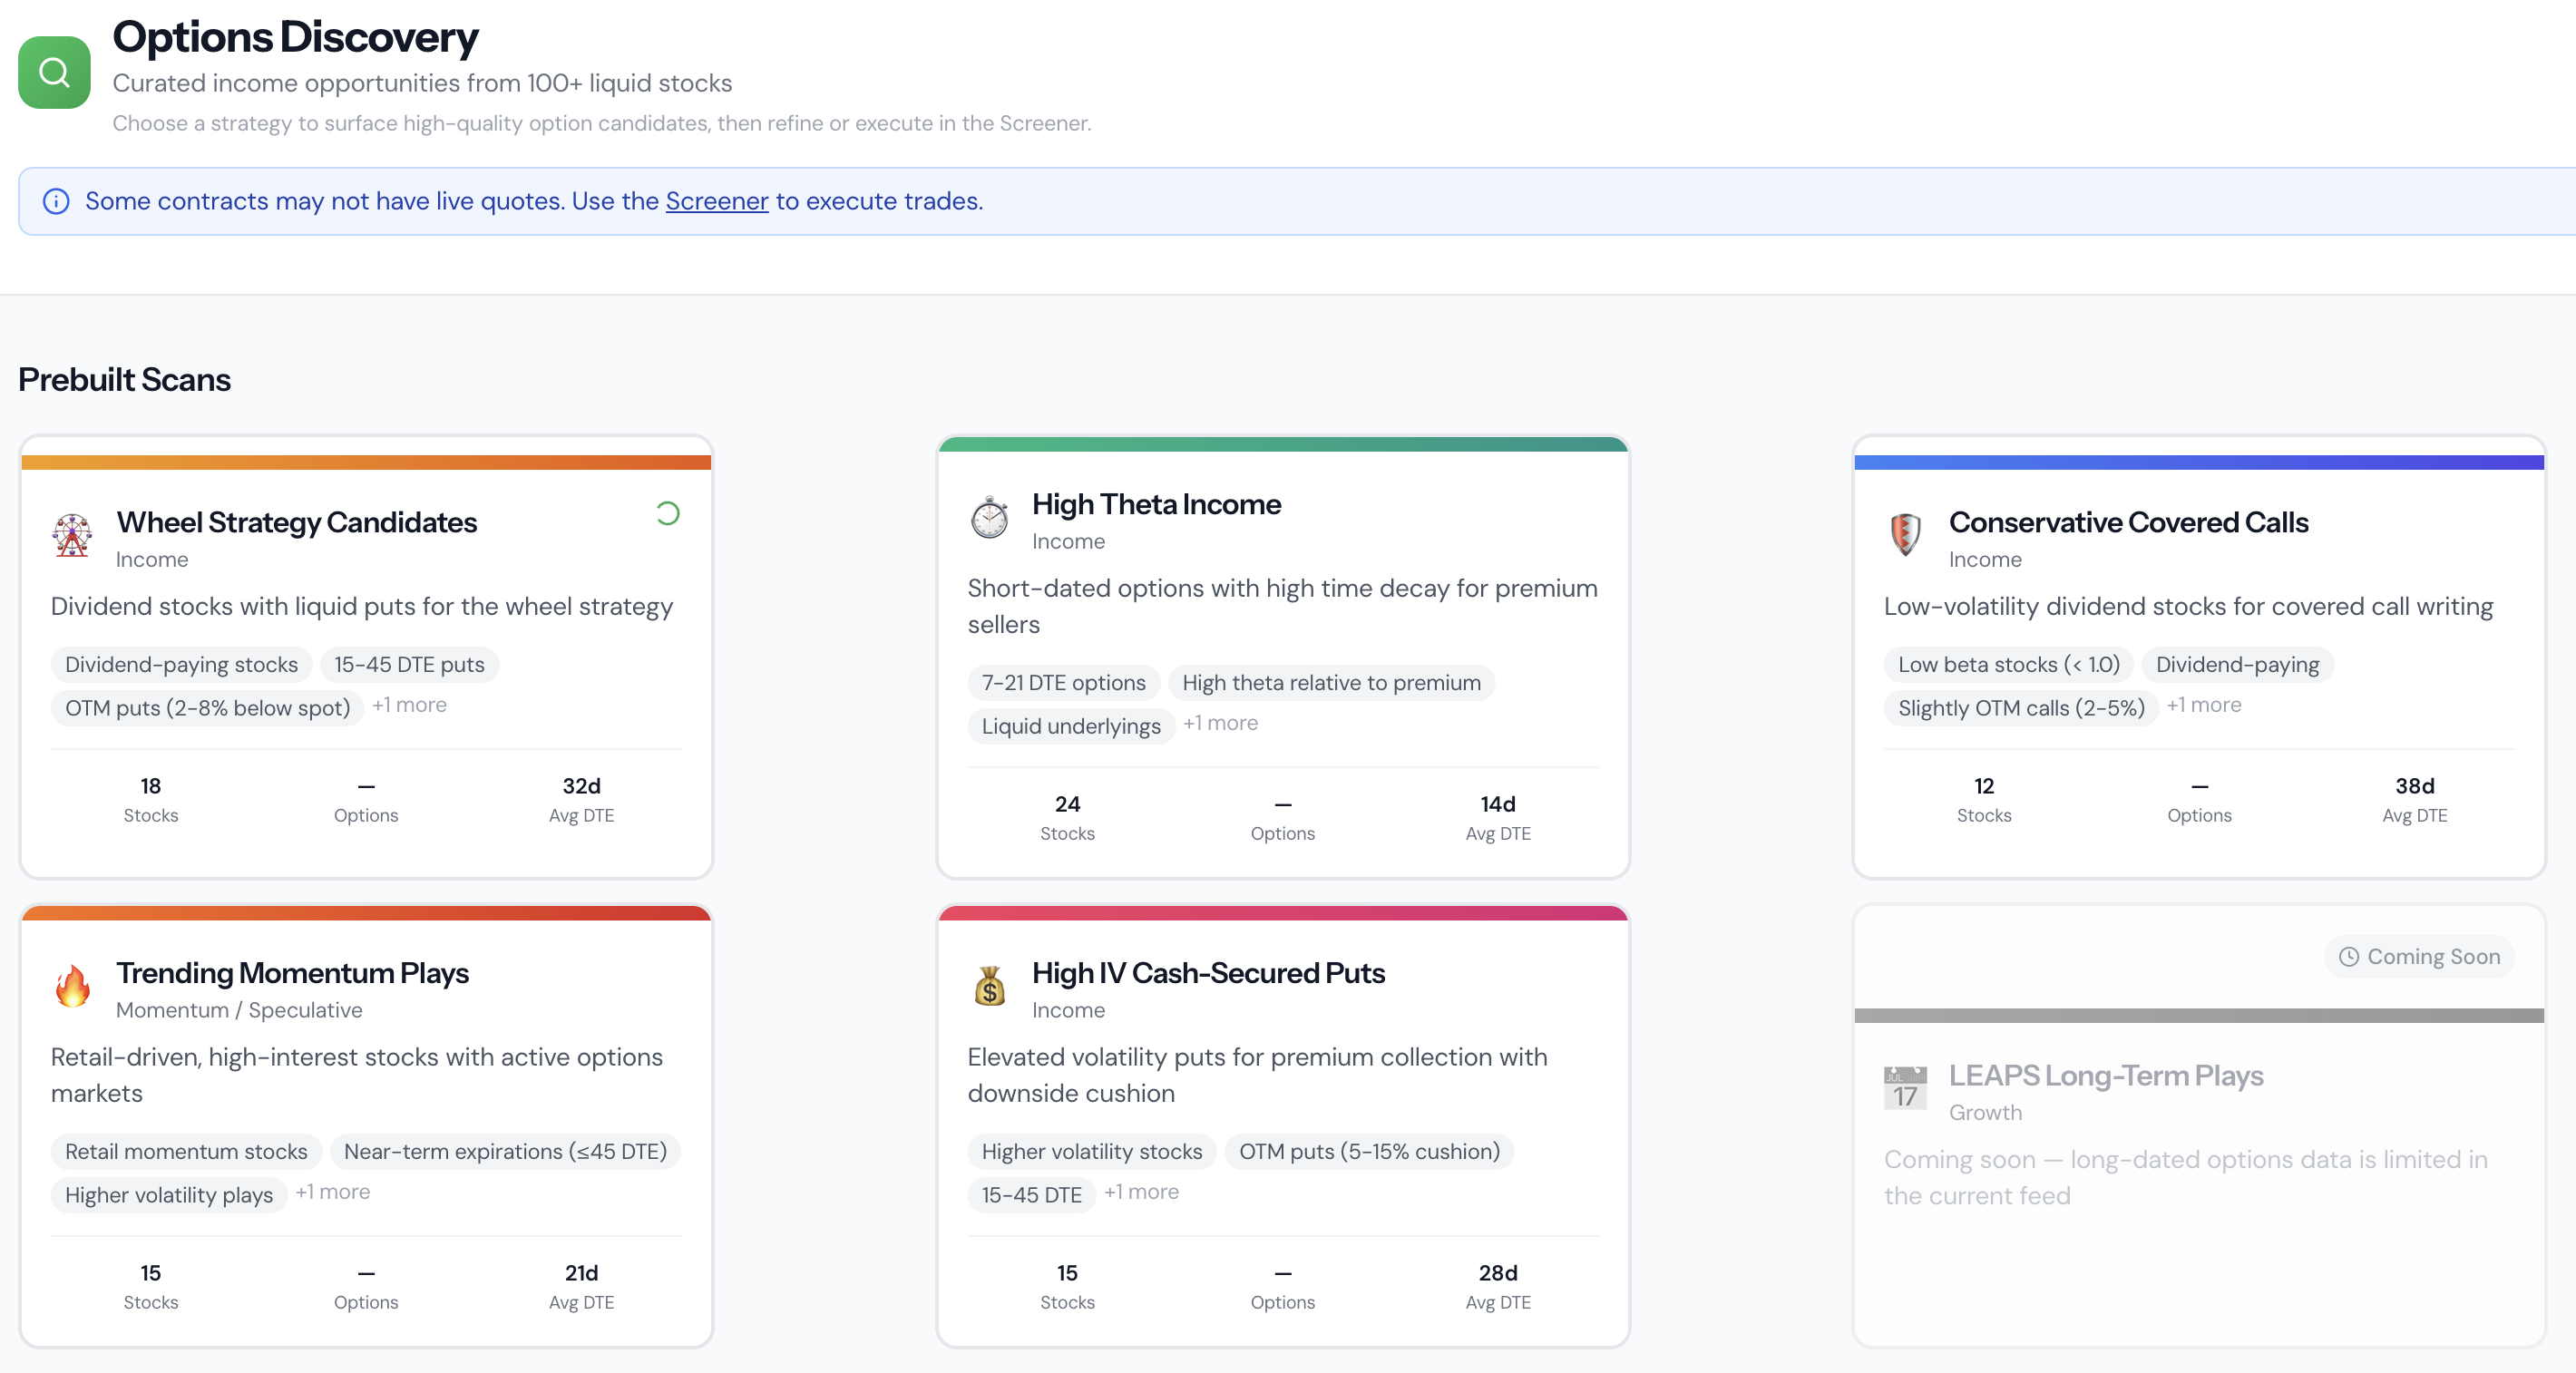Click the clock icon in the Coming Soon badge
The width and height of the screenshot is (2576, 1373).
(2350, 957)
